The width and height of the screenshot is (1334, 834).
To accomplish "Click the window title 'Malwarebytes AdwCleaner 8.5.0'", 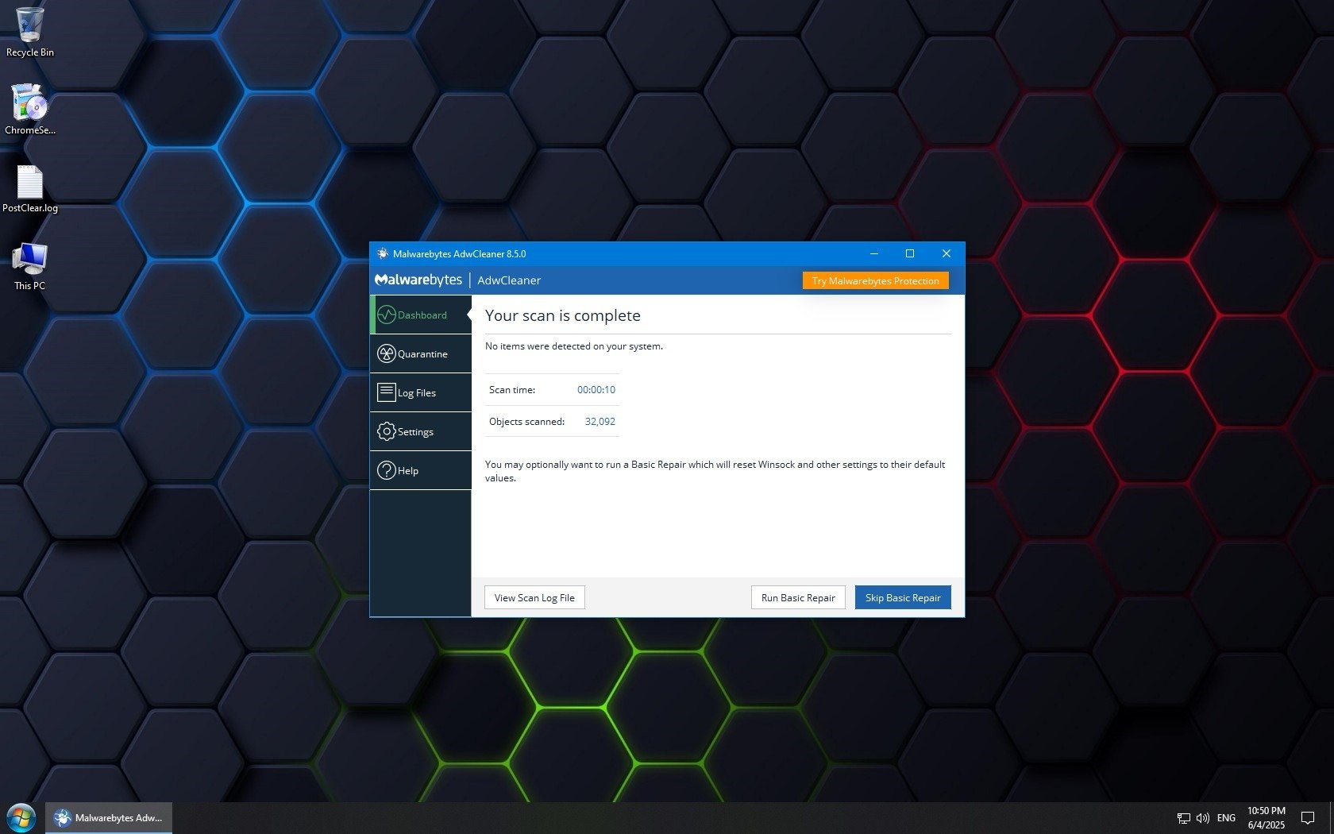I will (x=459, y=254).
